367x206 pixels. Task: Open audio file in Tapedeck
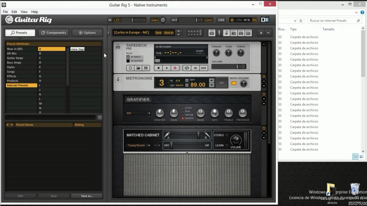(x=138, y=68)
